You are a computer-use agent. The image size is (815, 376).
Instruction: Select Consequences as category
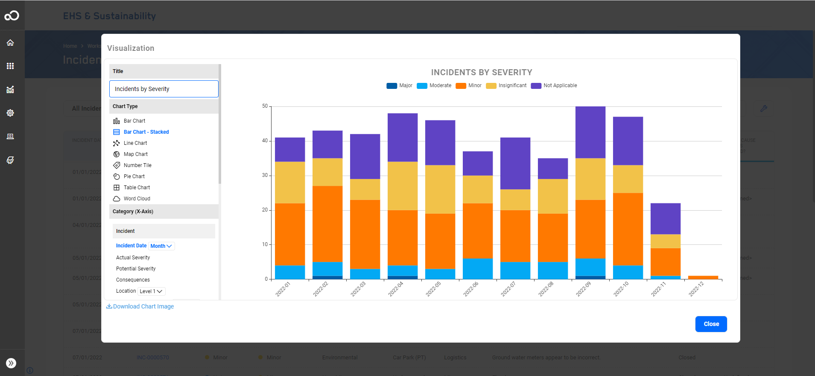(x=133, y=280)
